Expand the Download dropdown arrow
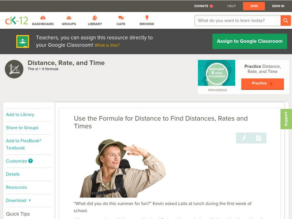Viewport: 292px width, 219px height. (30, 200)
